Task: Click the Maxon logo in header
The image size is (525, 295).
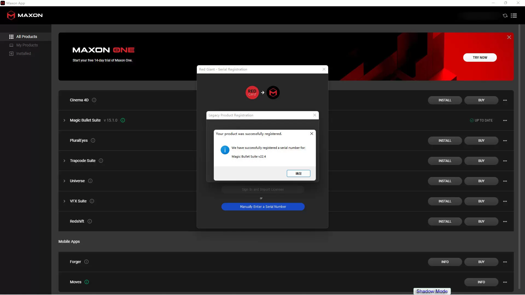Action: [x=25, y=15]
